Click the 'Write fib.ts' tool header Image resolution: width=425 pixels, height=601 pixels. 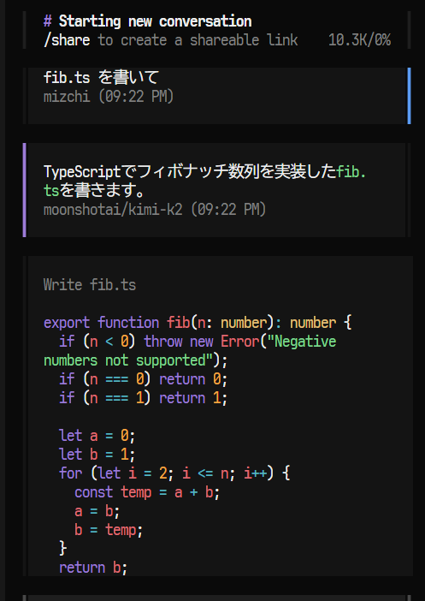point(90,285)
